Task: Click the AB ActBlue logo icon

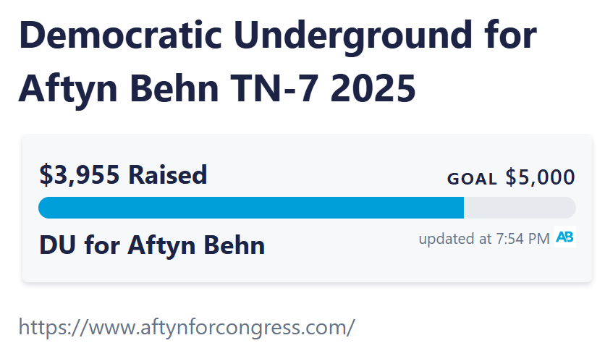Action: [x=565, y=237]
